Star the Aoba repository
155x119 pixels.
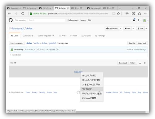tap(127, 28)
